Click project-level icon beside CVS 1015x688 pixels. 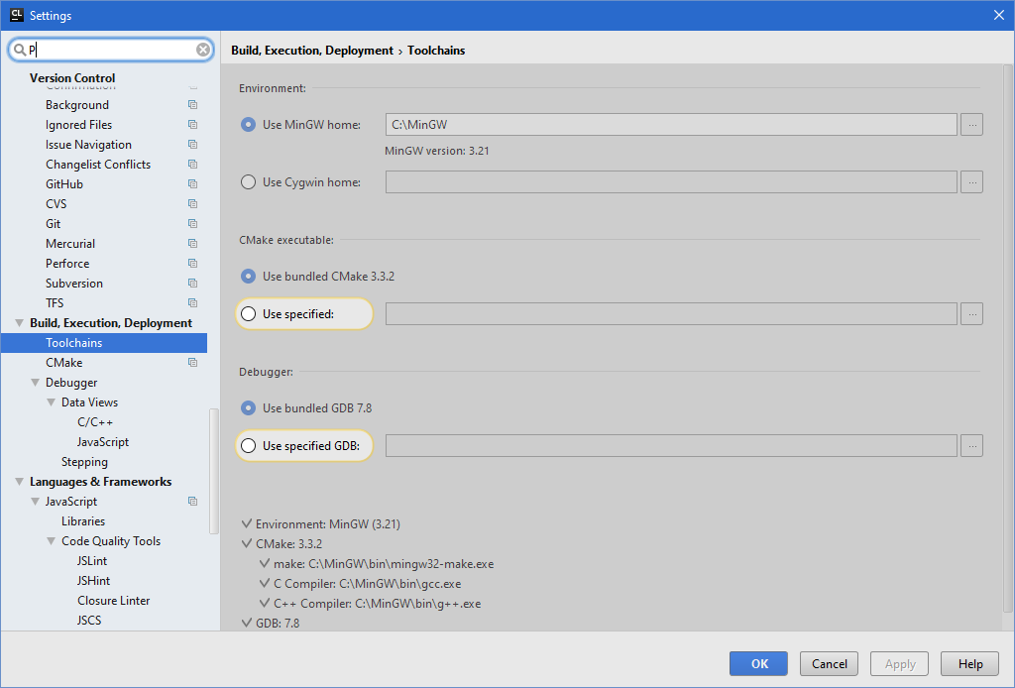(x=192, y=203)
